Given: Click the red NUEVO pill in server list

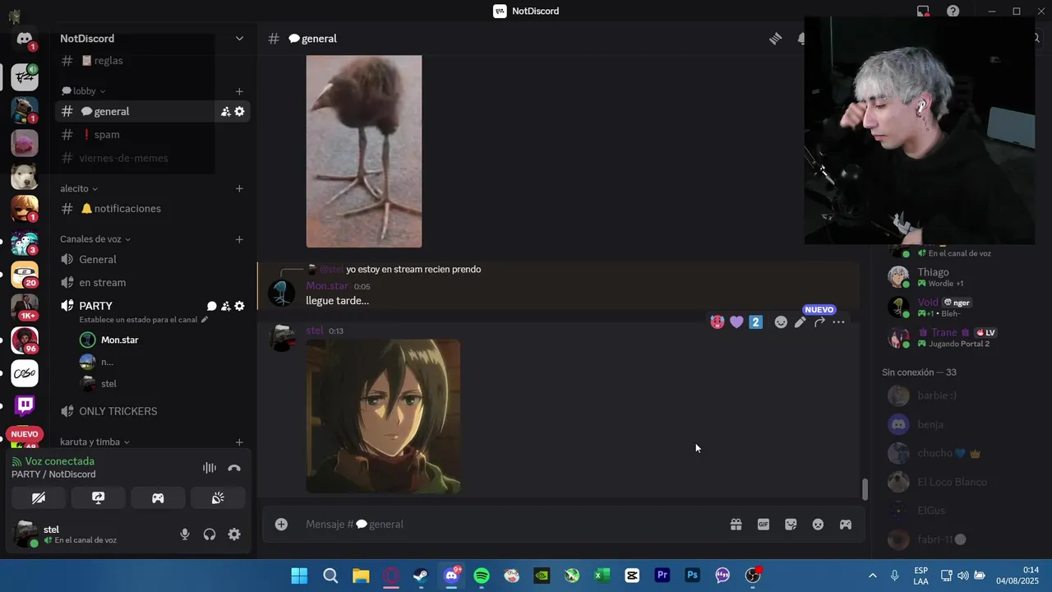Looking at the screenshot, I should point(25,434).
